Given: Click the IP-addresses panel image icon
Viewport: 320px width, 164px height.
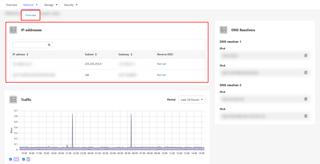Looking at the screenshot, I should click(x=13, y=30).
